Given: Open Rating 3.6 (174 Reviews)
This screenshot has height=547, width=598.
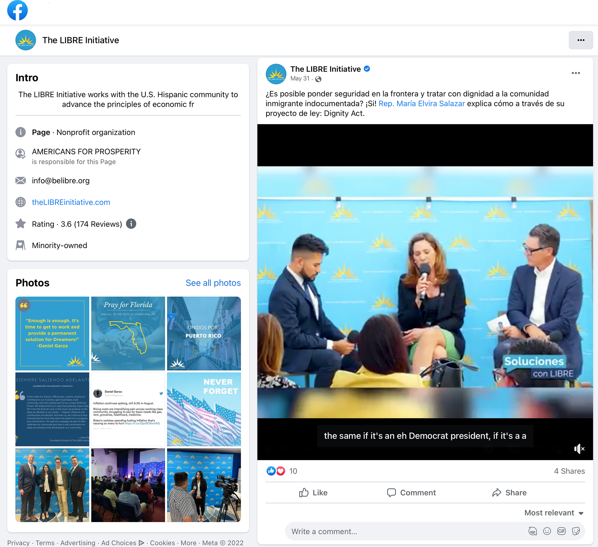Looking at the screenshot, I should (77, 224).
